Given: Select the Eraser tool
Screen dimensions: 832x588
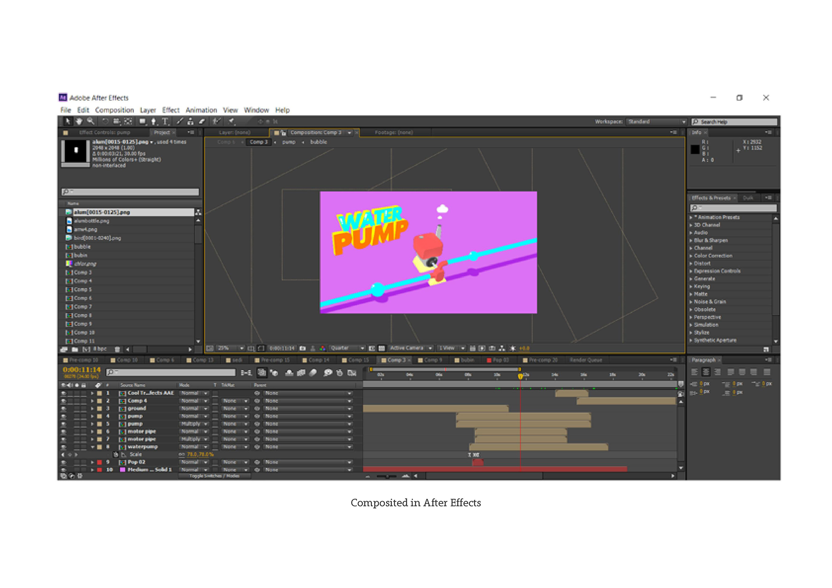Looking at the screenshot, I should tap(202, 121).
